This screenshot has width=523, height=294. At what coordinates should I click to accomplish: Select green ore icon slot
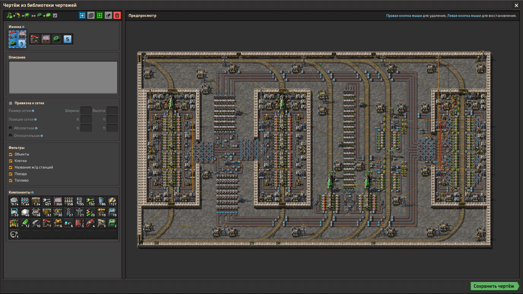[57, 39]
